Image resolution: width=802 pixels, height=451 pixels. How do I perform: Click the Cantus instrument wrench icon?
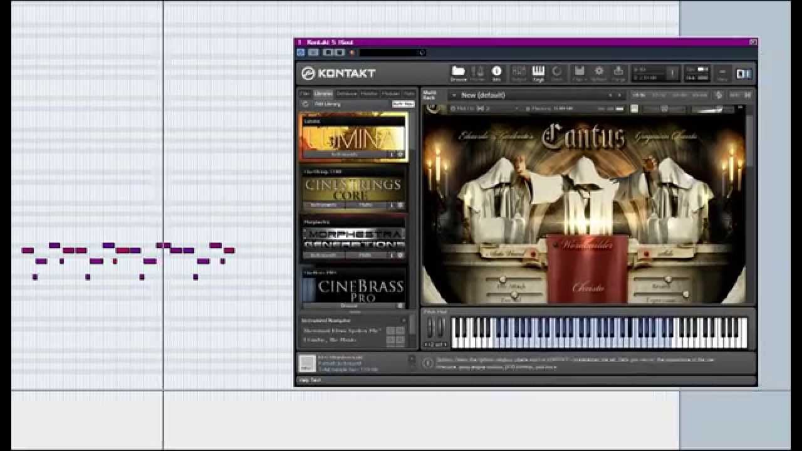click(x=433, y=108)
